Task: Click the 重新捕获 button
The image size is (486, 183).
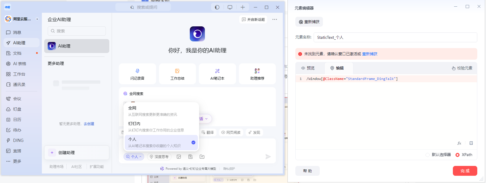Action: click(309, 22)
